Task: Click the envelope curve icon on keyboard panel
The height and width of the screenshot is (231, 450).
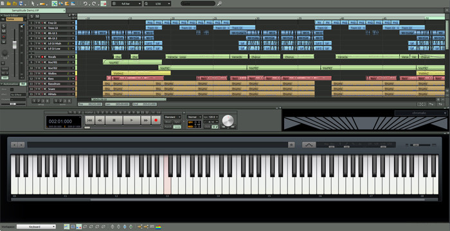Action: [x=309, y=145]
